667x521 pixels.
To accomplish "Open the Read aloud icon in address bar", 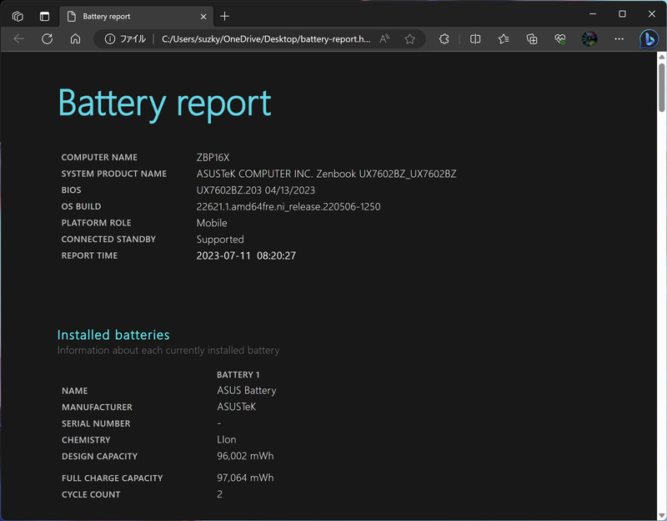I will 384,38.
